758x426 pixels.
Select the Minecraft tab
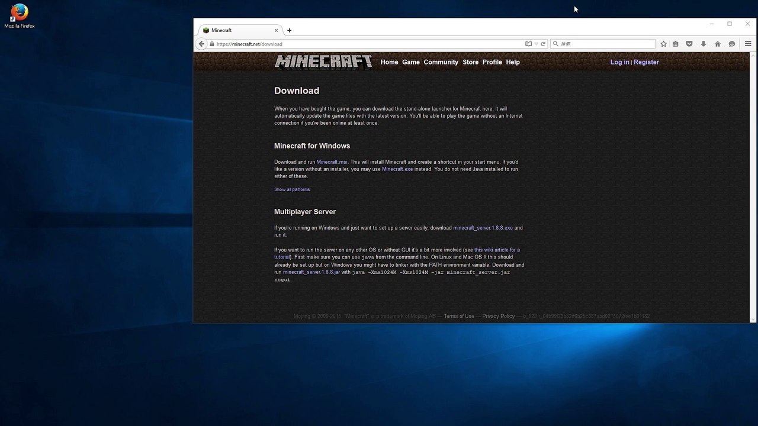240,30
